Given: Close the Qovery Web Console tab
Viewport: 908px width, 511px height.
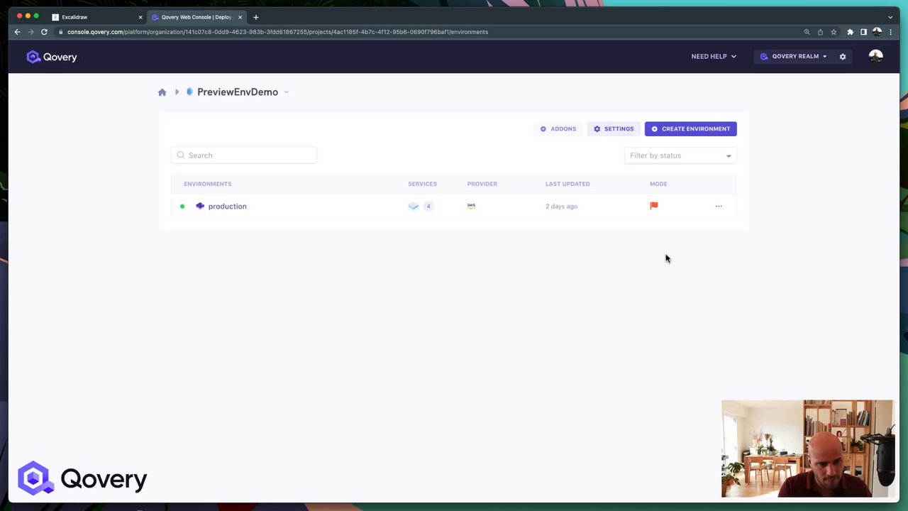Looking at the screenshot, I should click(240, 17).
